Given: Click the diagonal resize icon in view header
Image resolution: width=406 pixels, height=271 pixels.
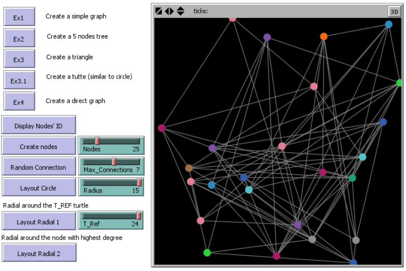Looking at the screenshot, I should point(159,11).
